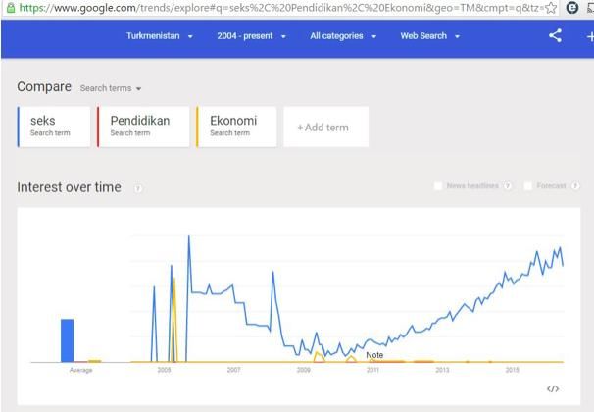Screen dimensions: 594x412
Task: Click help icon next to News headlines
Action: [508, 186]
